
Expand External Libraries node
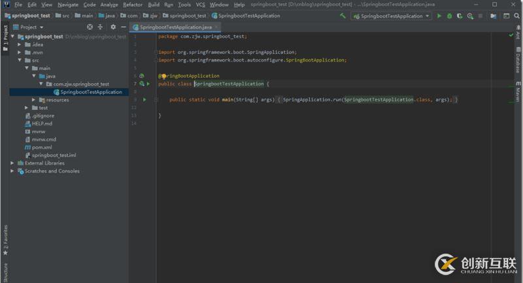[x=12, y=163]
